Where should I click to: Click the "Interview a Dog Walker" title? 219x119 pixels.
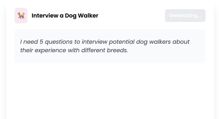(x=65, y=16)
